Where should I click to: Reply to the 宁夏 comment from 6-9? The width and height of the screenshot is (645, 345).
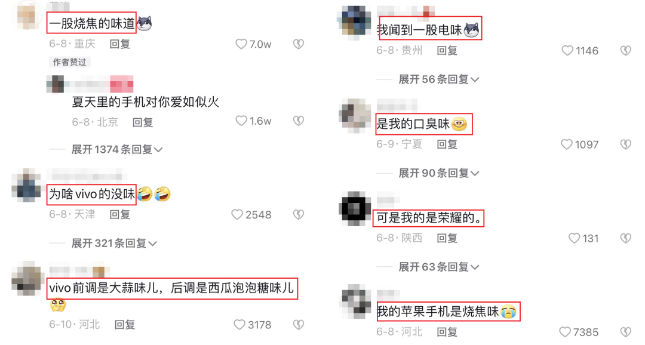447,144
